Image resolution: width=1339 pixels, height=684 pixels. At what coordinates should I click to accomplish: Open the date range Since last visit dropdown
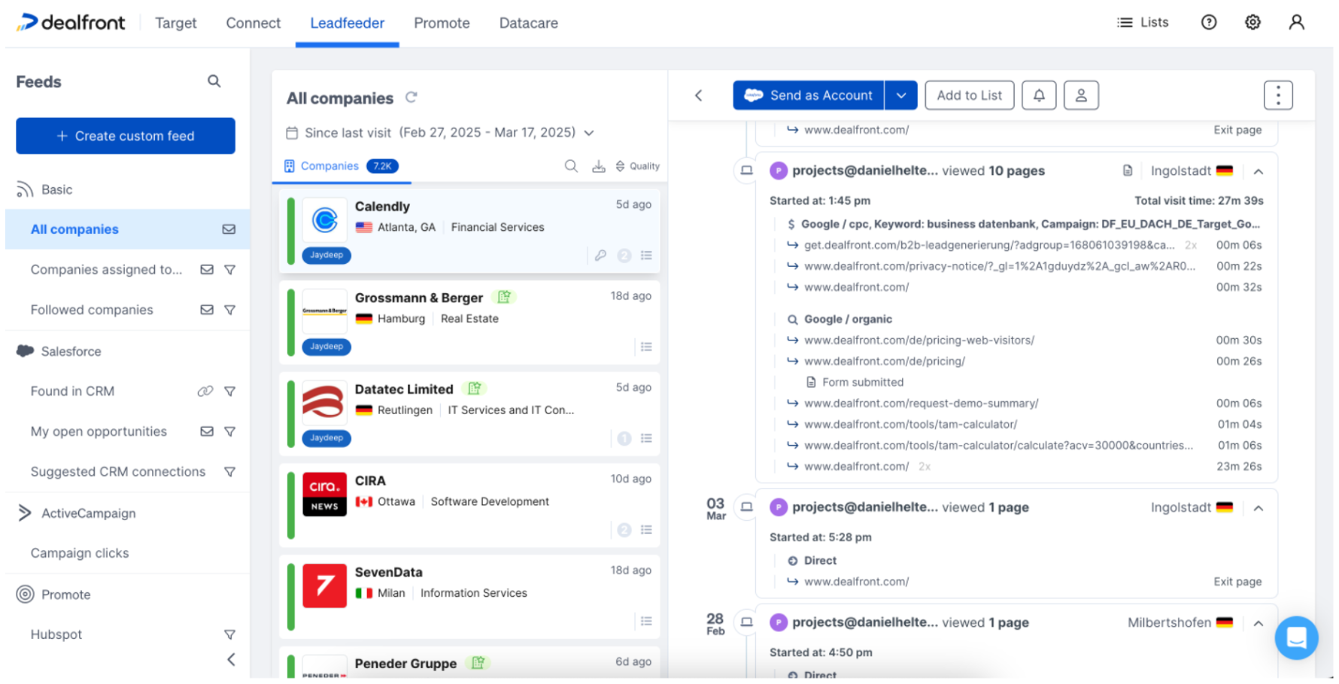coord(440,133)
